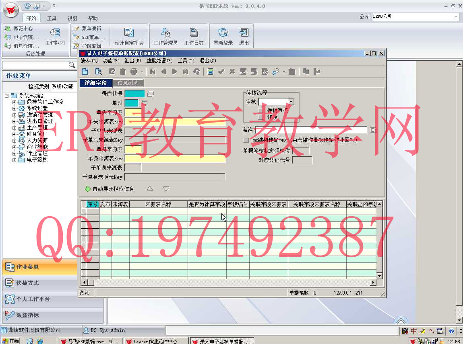Open the 公司 company dropdown
This screenshot has width=463, height=344.
(456, 17)
